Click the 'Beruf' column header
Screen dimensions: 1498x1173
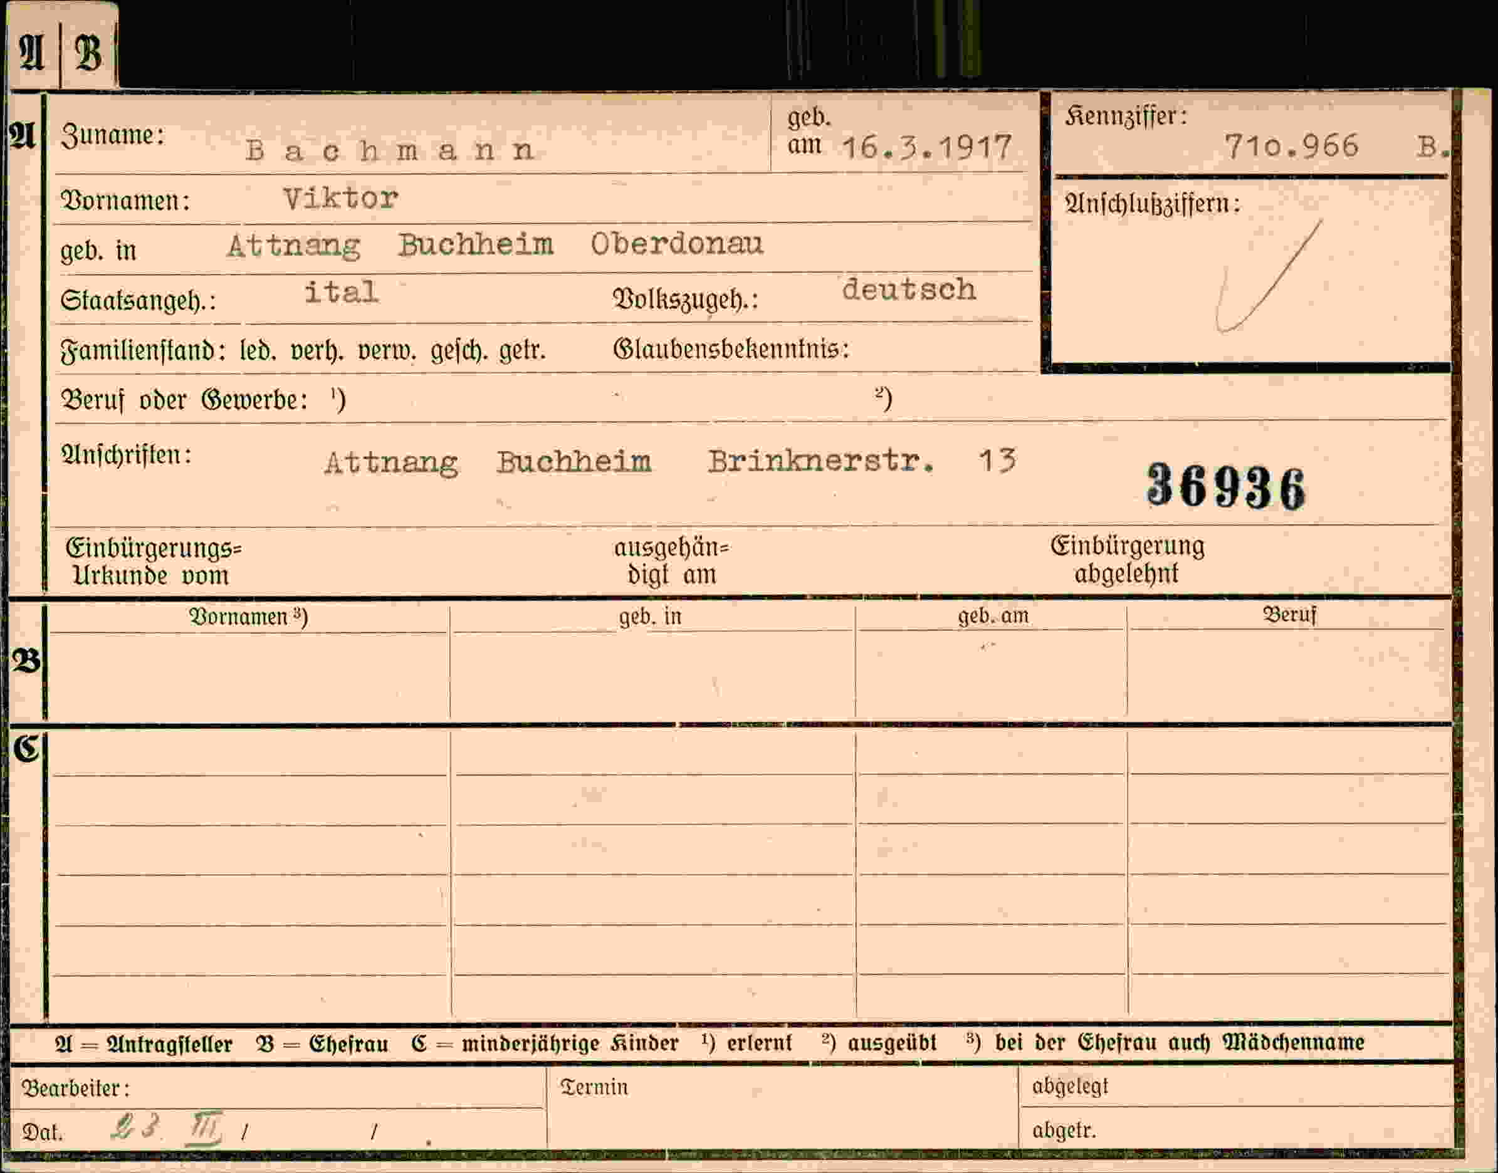tap(1289, 614)
